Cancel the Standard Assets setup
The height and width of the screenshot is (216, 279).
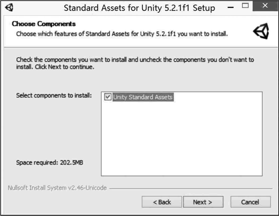[250, 202]
